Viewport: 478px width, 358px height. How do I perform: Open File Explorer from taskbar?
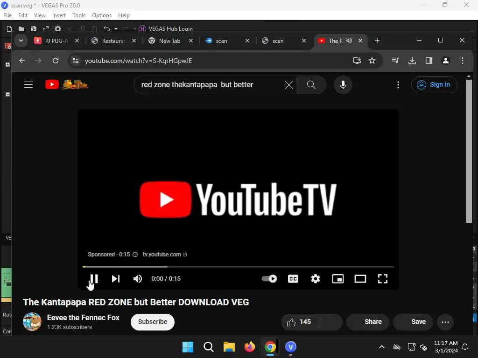tap(229, 347)
